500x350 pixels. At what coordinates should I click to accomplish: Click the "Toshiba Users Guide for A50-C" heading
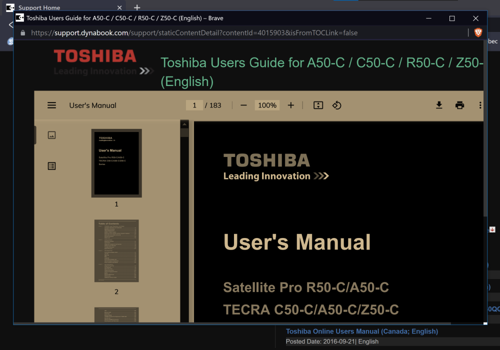(321, 72)
